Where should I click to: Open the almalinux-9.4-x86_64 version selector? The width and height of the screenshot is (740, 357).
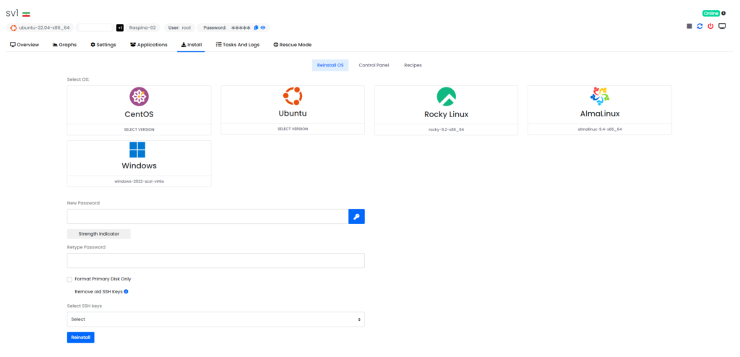tap(599, 129)
